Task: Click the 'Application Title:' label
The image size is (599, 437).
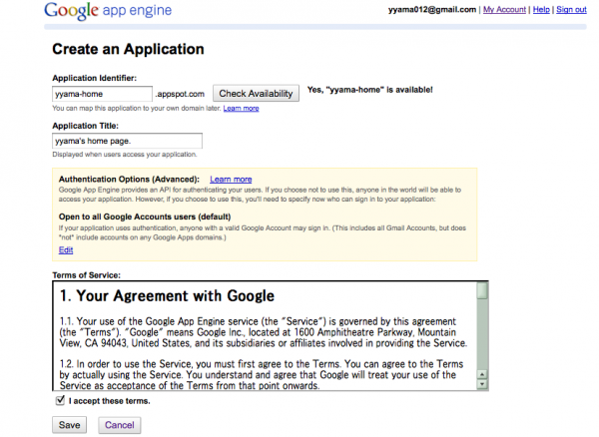Action: coord(86,126)
